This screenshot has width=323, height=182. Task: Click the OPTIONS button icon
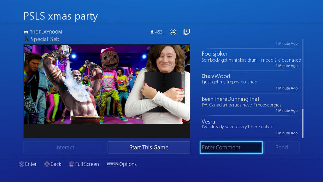point(112,164)
